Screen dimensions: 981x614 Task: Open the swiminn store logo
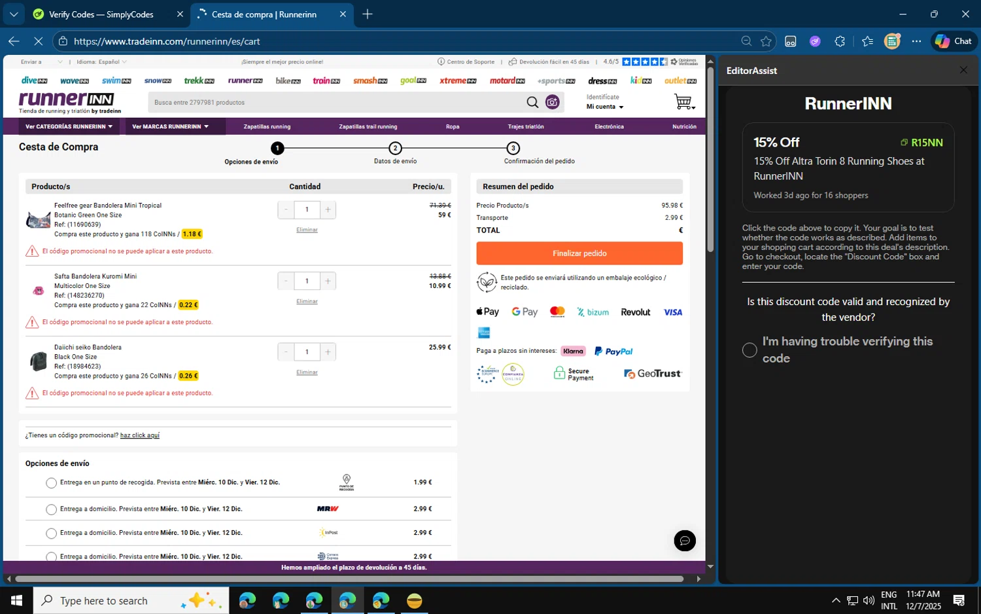coord(116,81)
